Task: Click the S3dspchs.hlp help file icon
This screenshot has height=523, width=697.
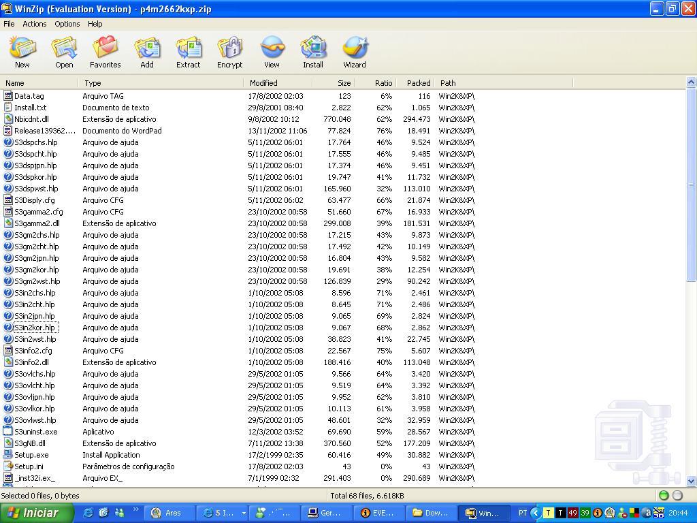Action: click(8, 142)
